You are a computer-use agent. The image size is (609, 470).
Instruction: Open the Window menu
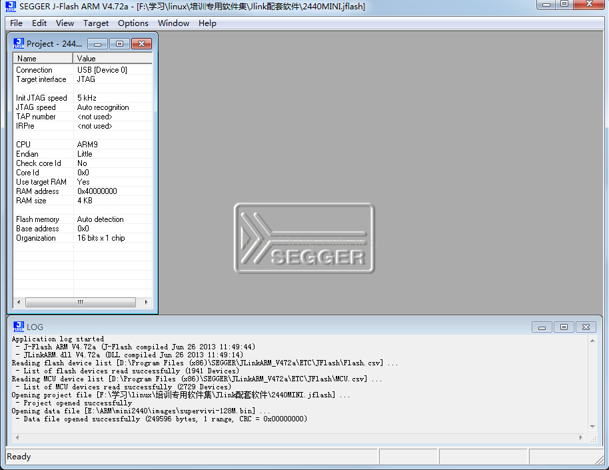pyautogui.click(x=174, y=23)
